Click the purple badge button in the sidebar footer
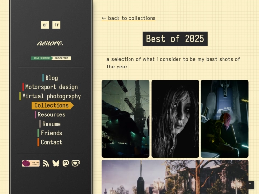Screen dimensions: 259x194 click(31, 163)
